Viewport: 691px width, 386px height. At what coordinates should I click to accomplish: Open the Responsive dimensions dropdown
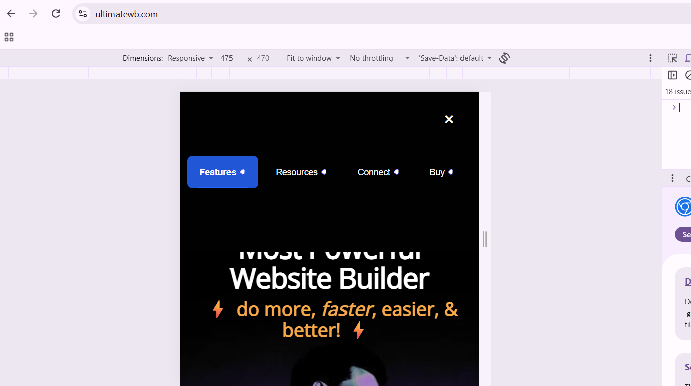click(190, 58)
